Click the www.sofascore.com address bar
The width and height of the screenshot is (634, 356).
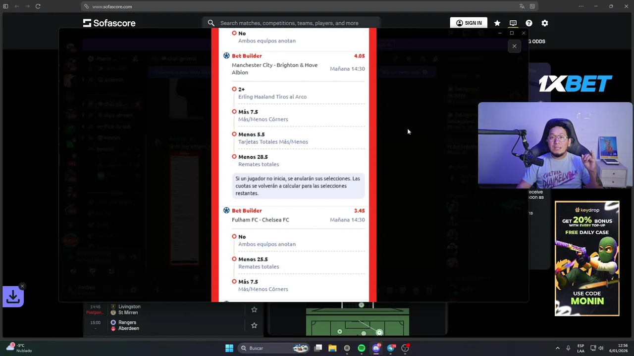click(310, 6)
